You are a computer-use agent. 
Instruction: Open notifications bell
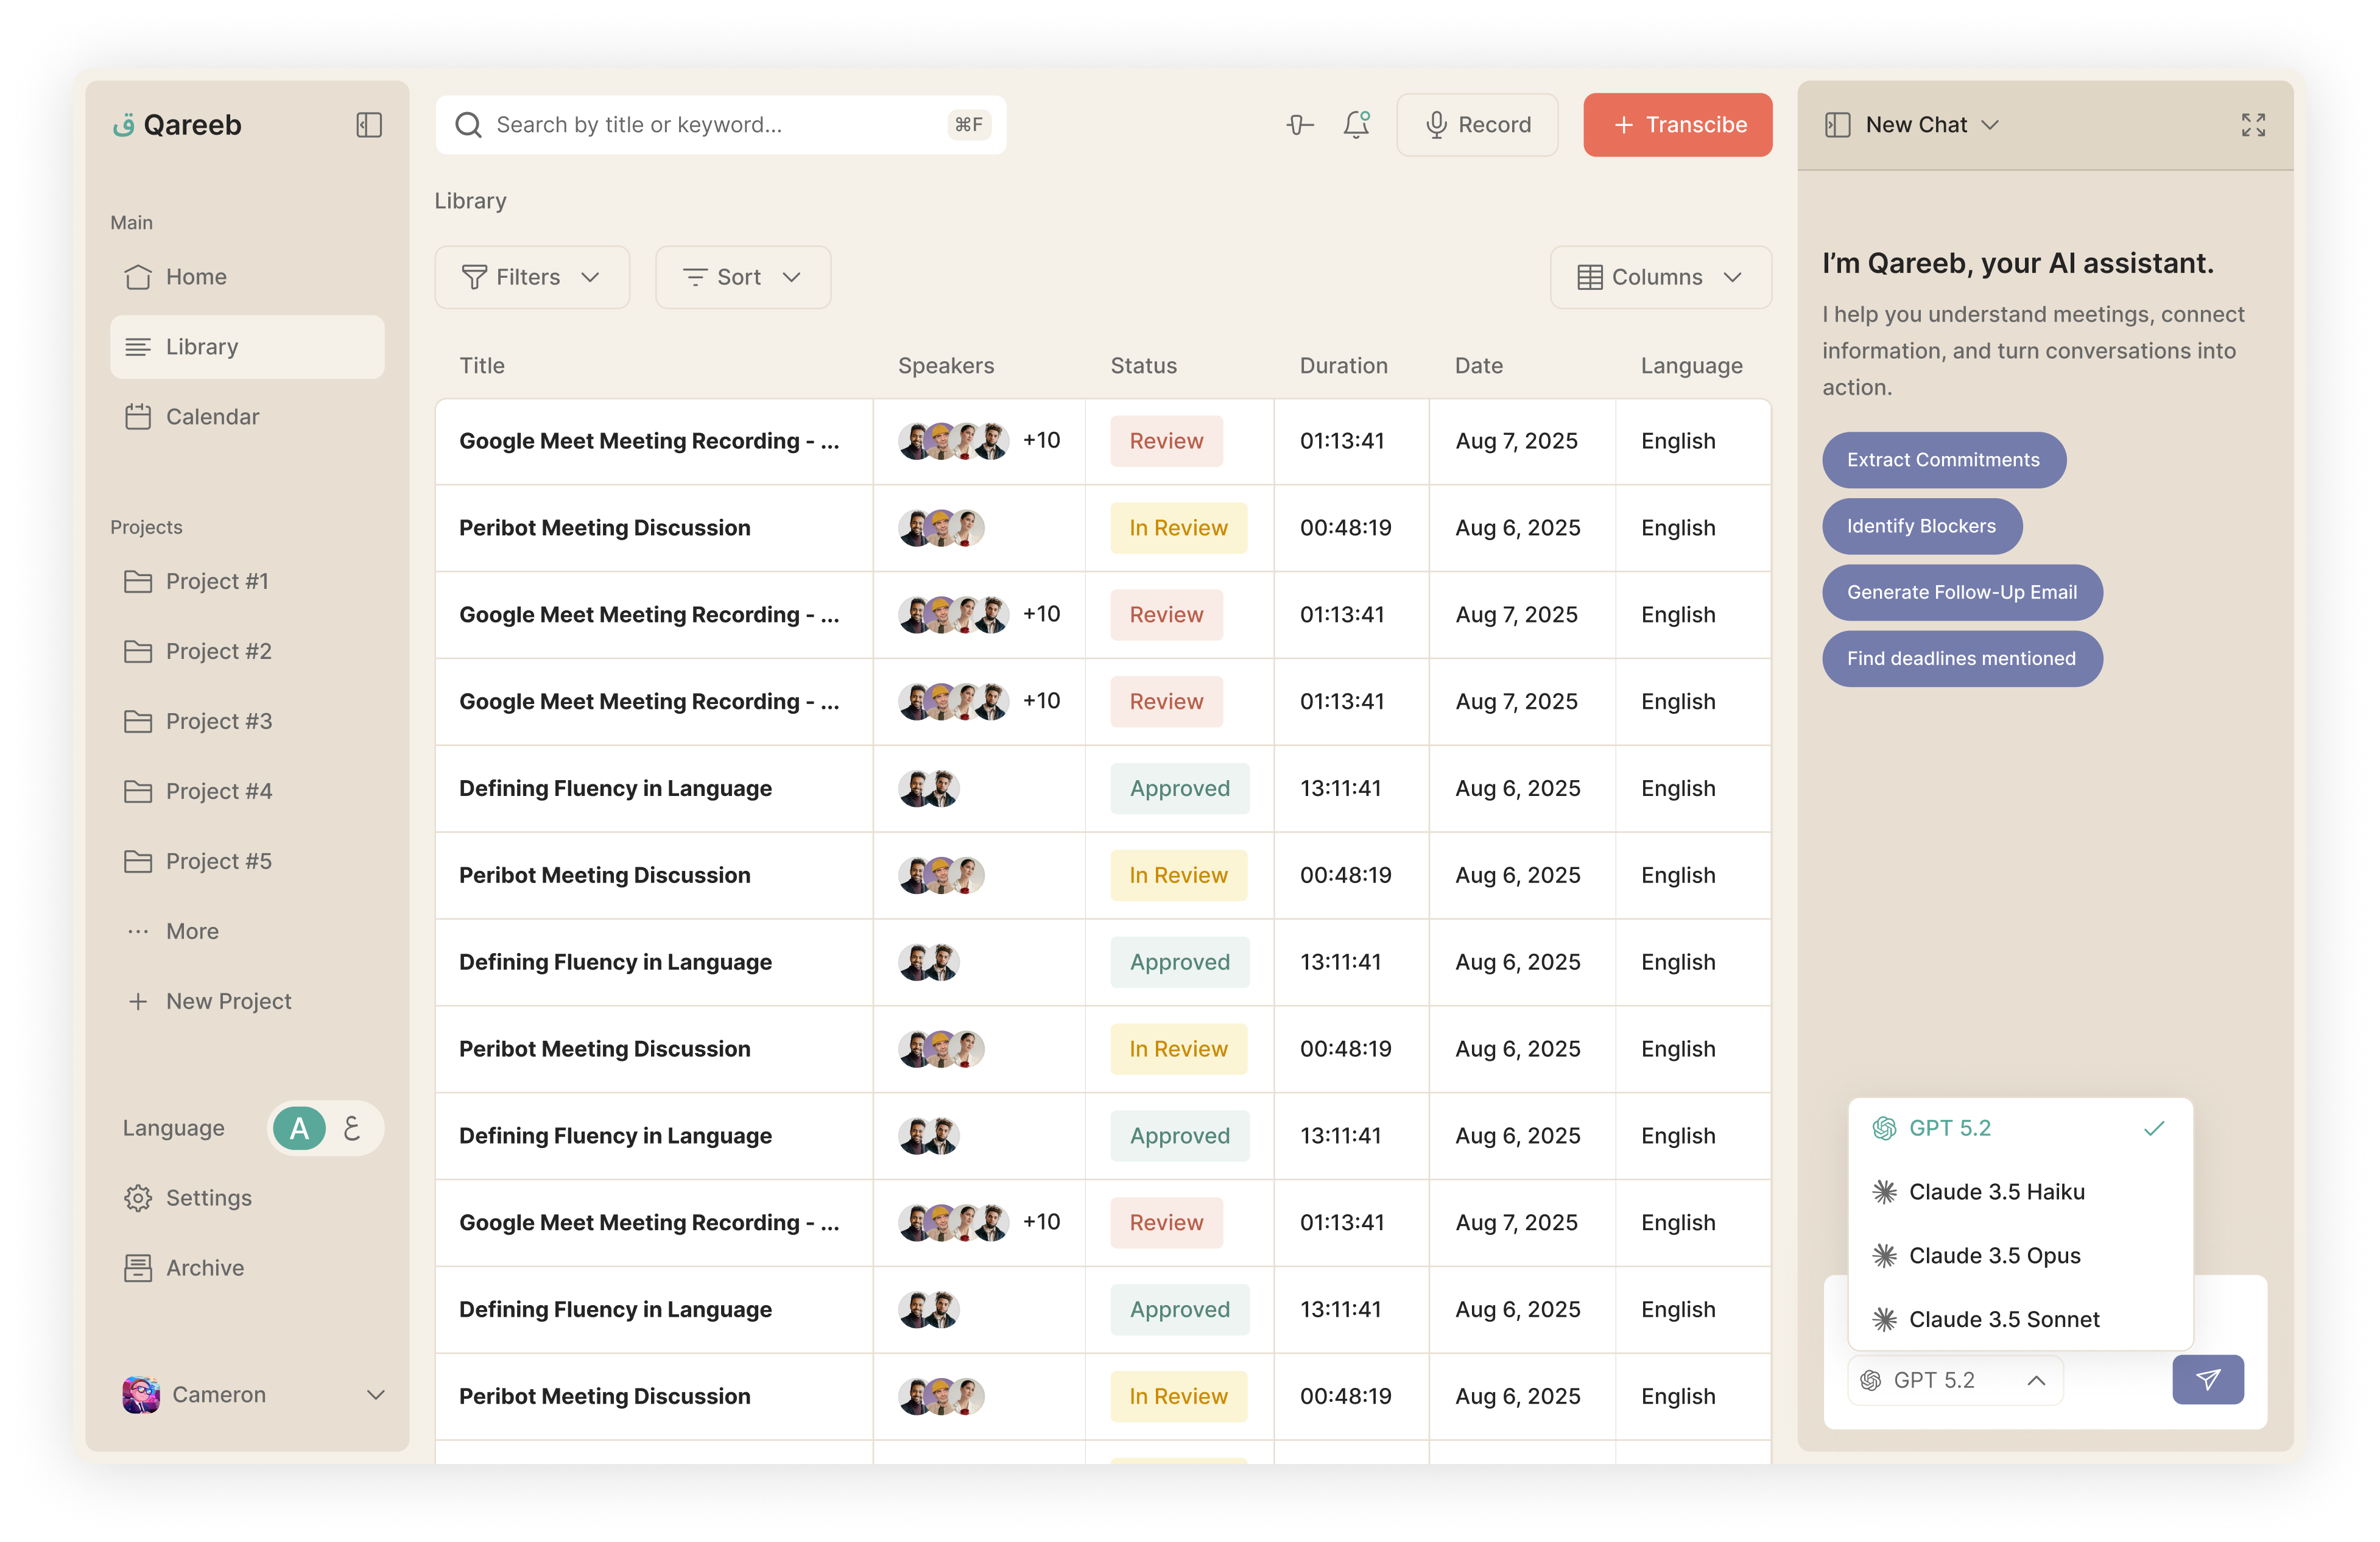[x=1356, y=125]
